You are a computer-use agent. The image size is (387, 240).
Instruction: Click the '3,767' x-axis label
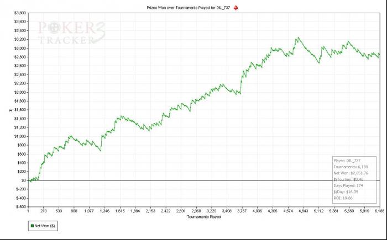pyautogui.click(x=242, y=211)
